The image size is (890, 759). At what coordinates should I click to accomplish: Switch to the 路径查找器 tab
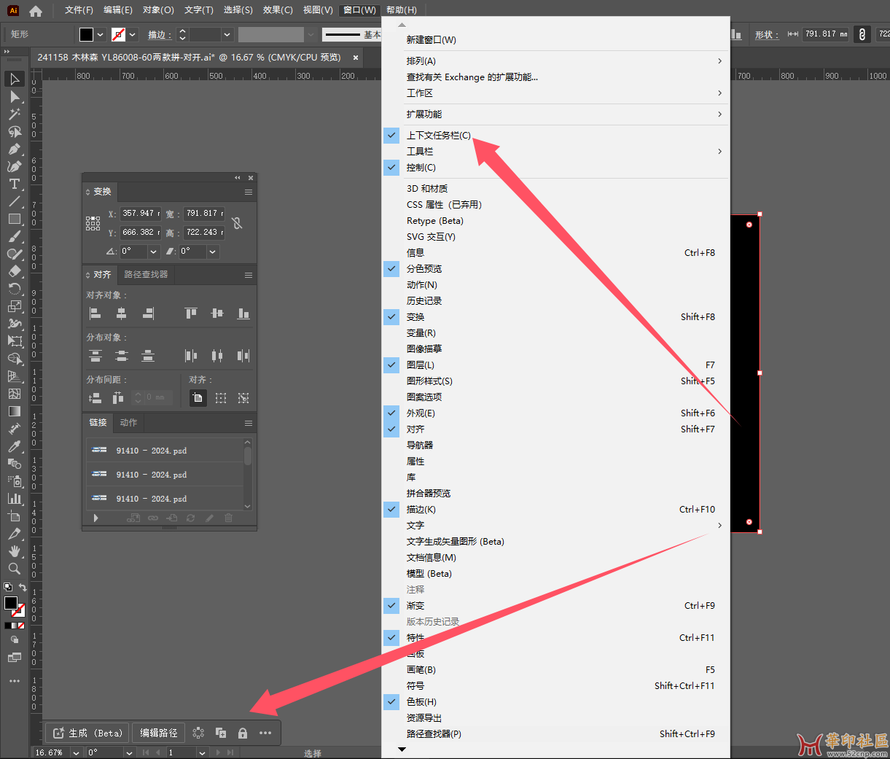146,275
